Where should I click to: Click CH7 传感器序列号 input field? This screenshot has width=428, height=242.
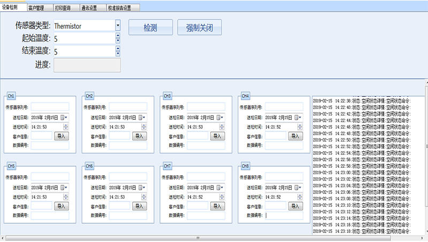coord(206,177)
